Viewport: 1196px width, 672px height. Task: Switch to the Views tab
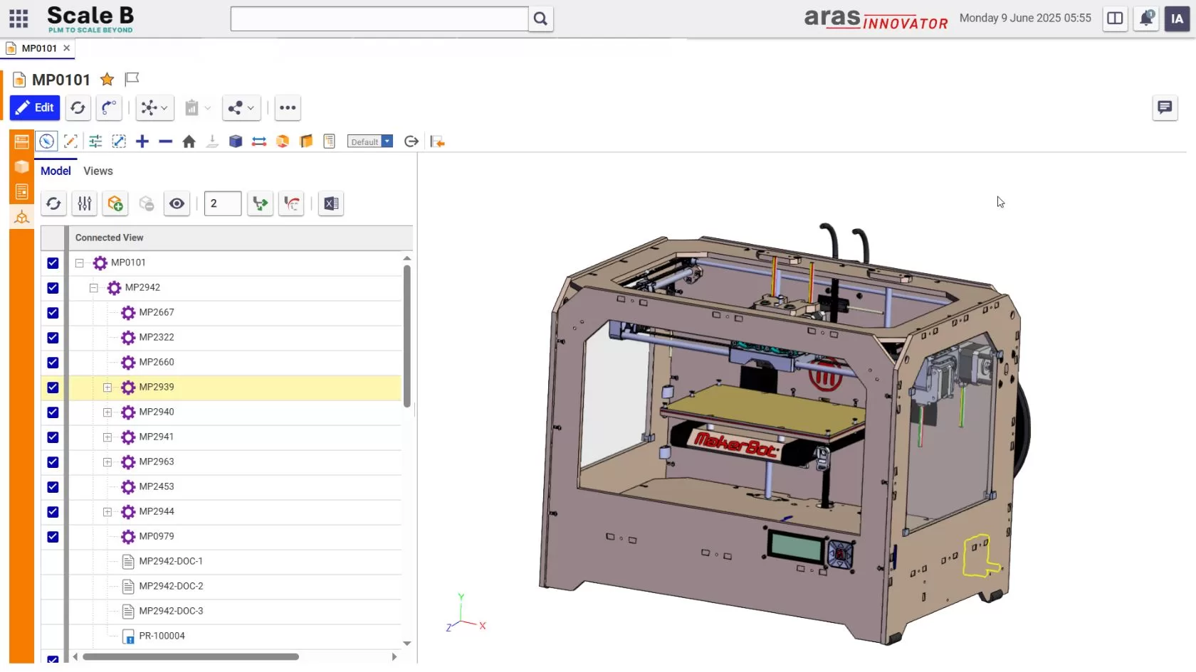[98, 171]
